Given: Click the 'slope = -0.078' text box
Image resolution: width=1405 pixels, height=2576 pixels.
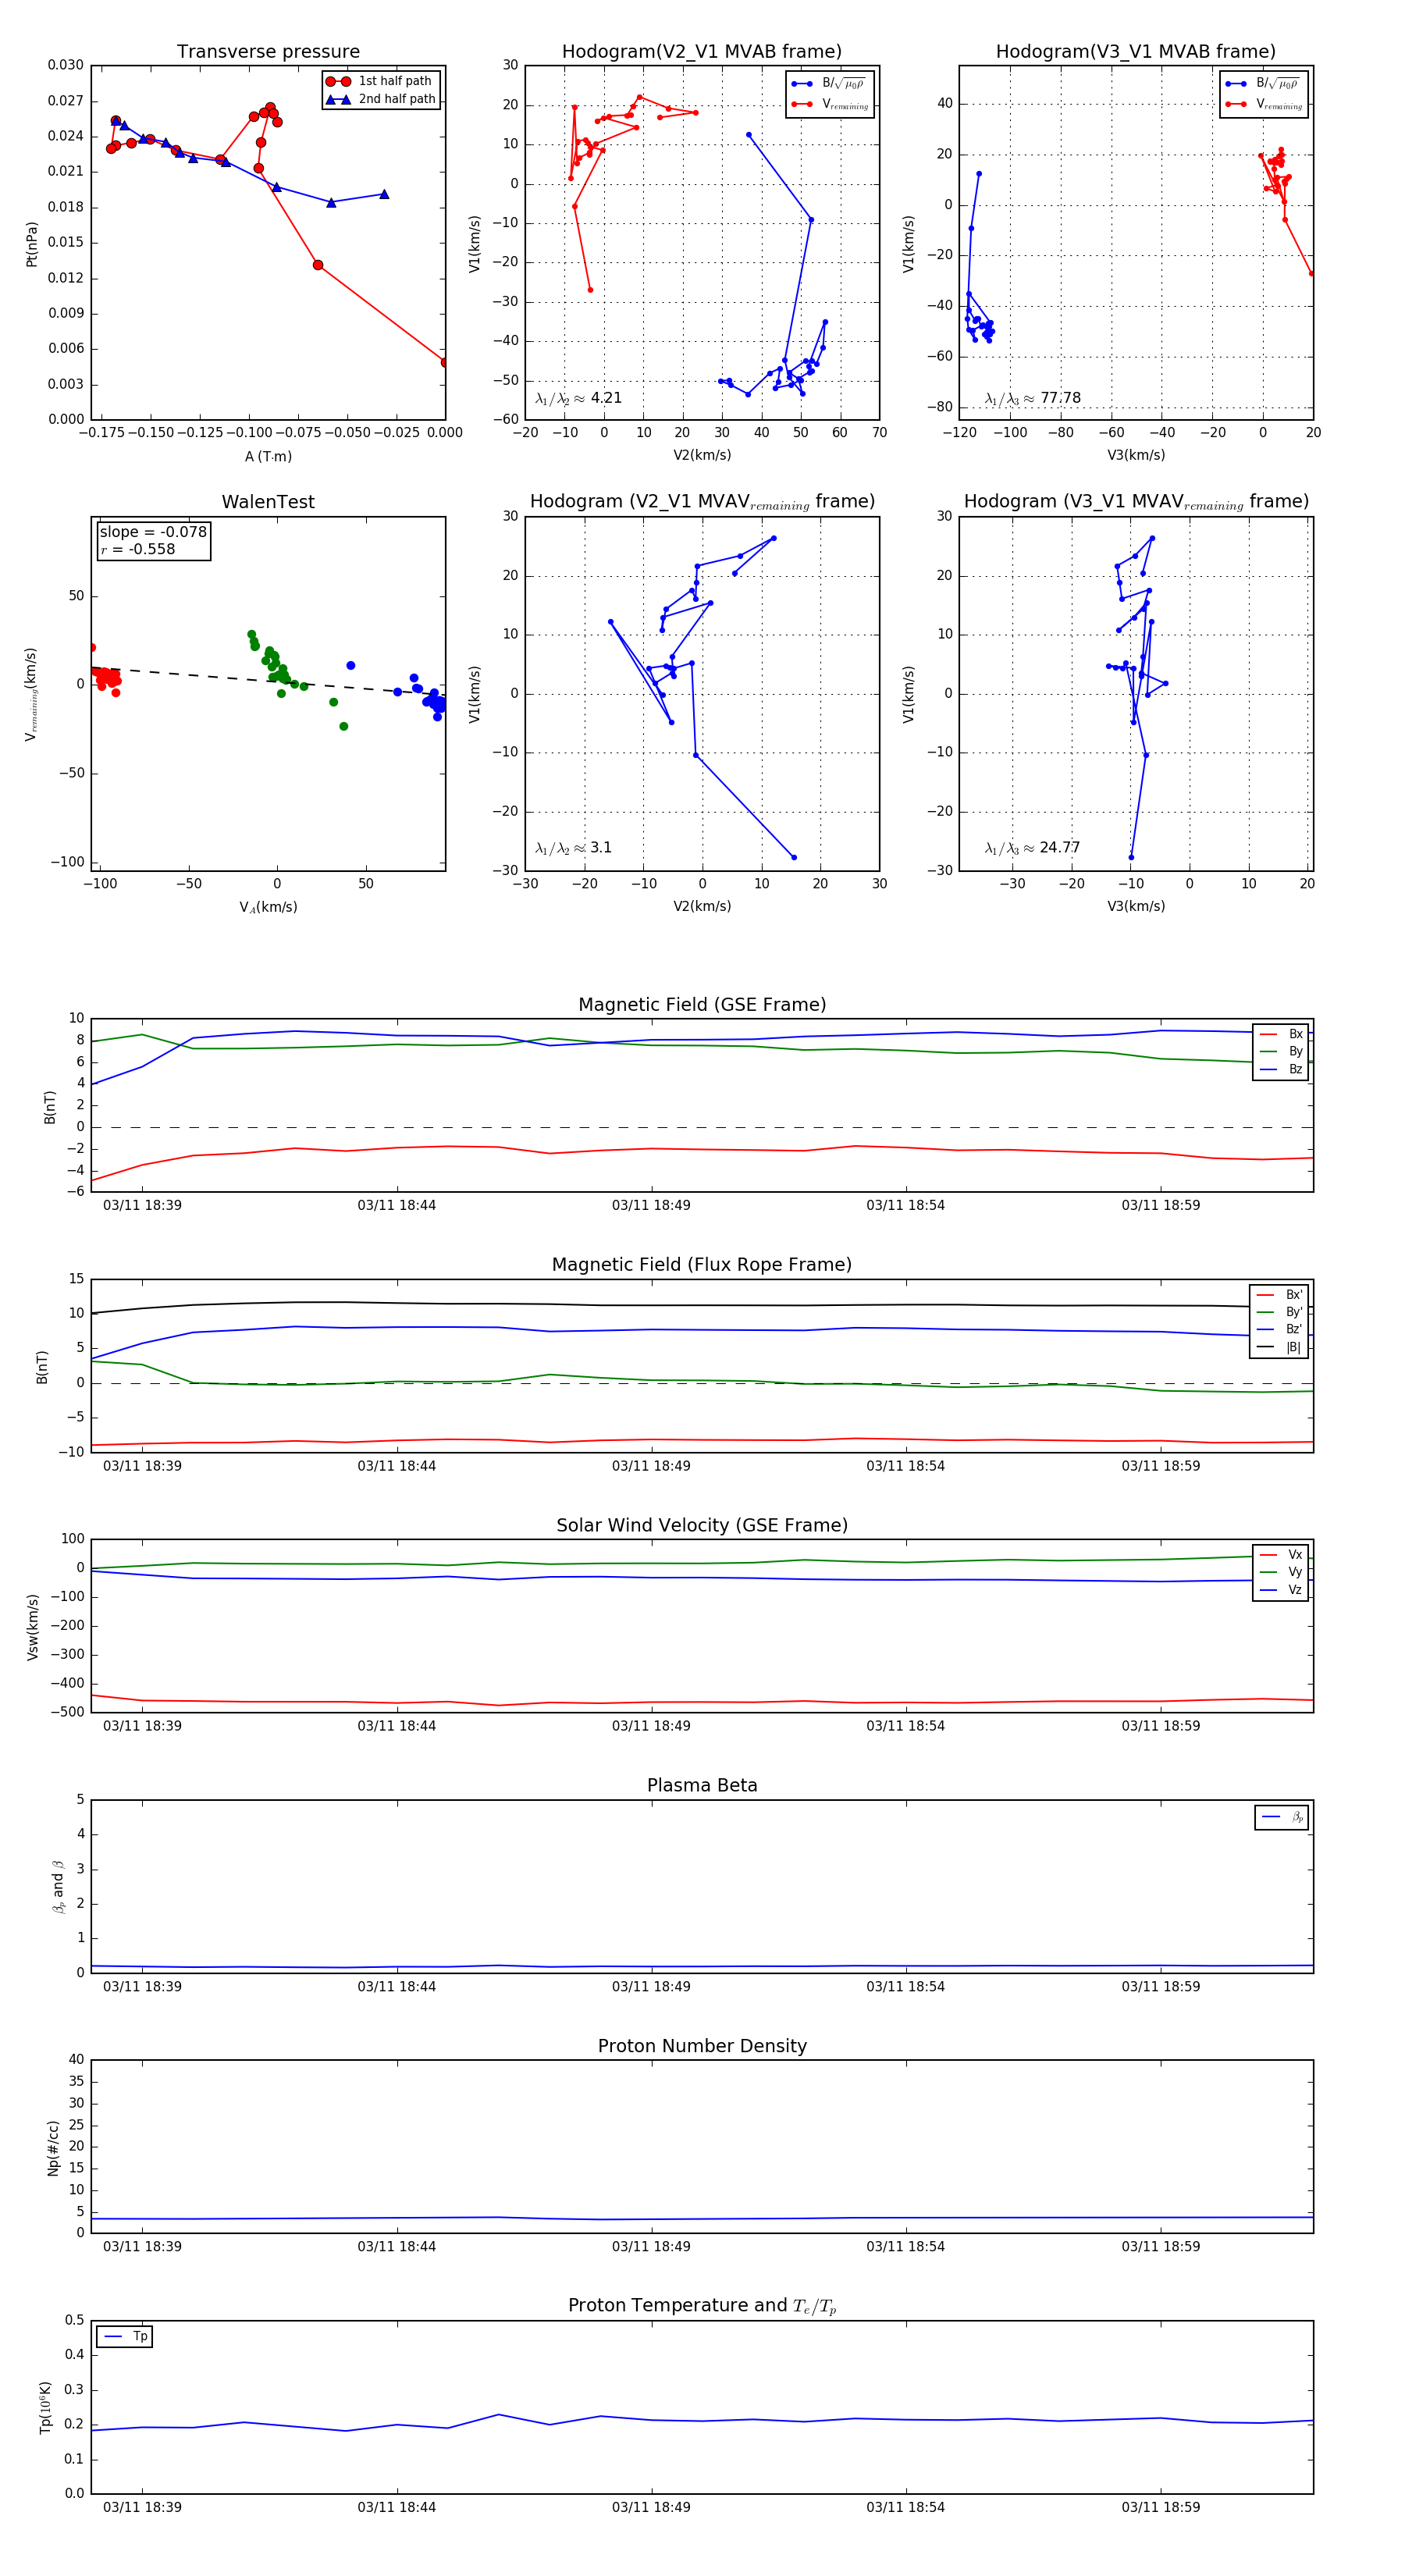Looking at the screenshot, I should pyautogui.click(x=153, y=532).
